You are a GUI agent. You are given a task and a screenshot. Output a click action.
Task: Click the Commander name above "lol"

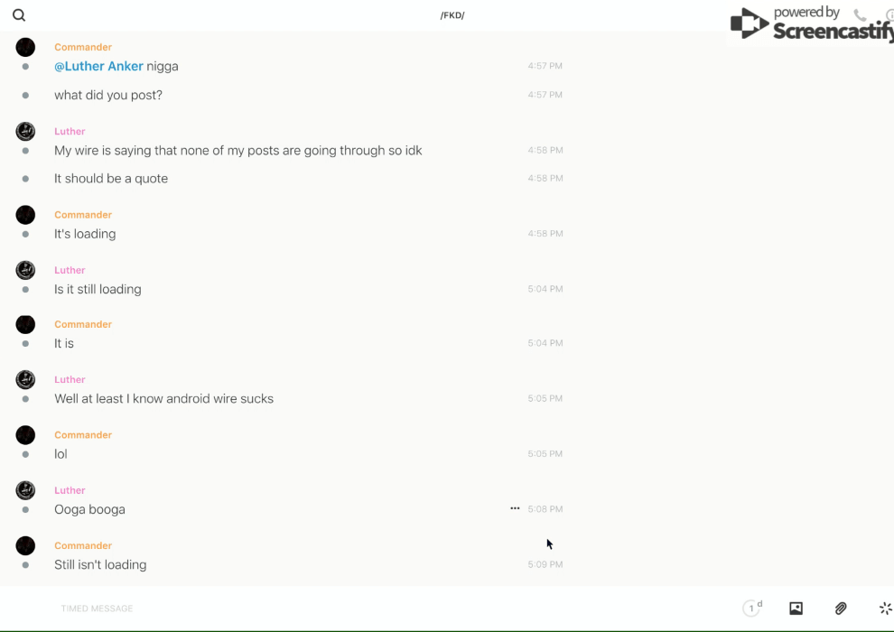[83, 435]
